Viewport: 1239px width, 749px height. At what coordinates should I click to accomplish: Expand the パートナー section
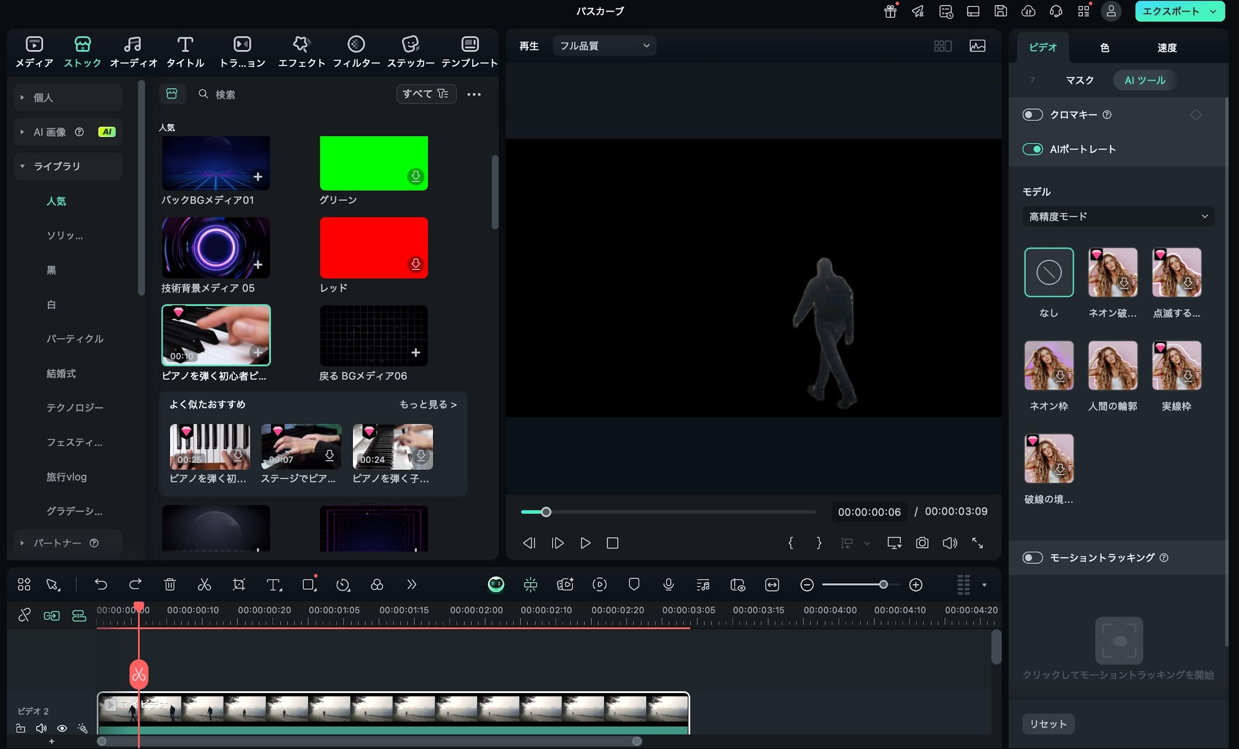(x=22, y=543)
